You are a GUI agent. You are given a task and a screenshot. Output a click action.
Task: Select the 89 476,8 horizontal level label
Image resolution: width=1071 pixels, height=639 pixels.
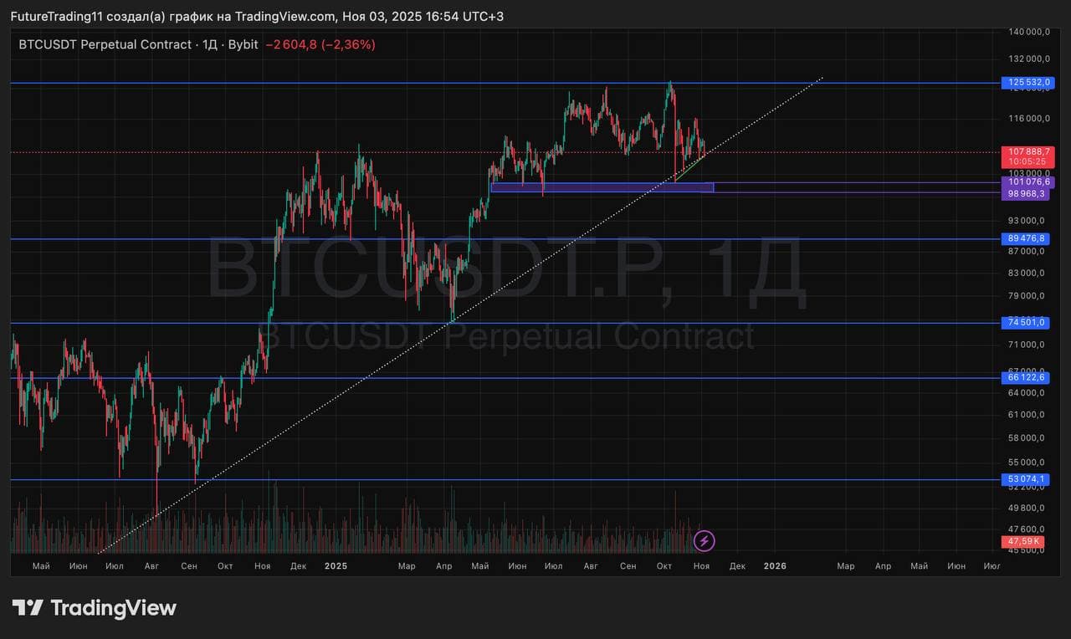(x=1026, y=239)
